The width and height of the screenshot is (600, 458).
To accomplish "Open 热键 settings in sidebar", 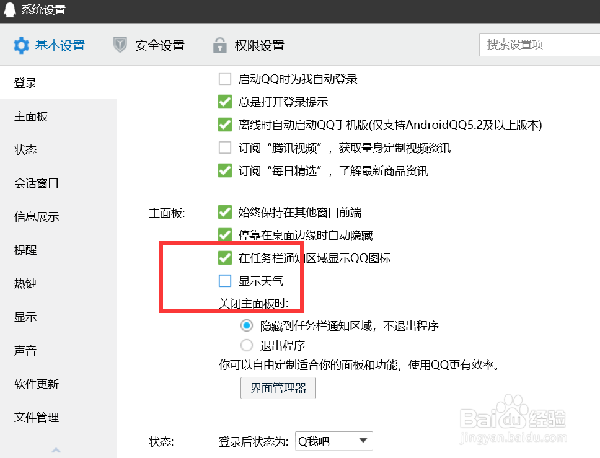I will pos(25,283).
